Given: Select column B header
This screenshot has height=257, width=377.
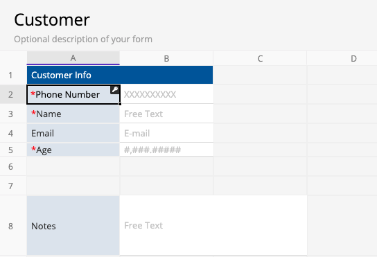Looking at the screenshot, I should click(x=166, y=58).
